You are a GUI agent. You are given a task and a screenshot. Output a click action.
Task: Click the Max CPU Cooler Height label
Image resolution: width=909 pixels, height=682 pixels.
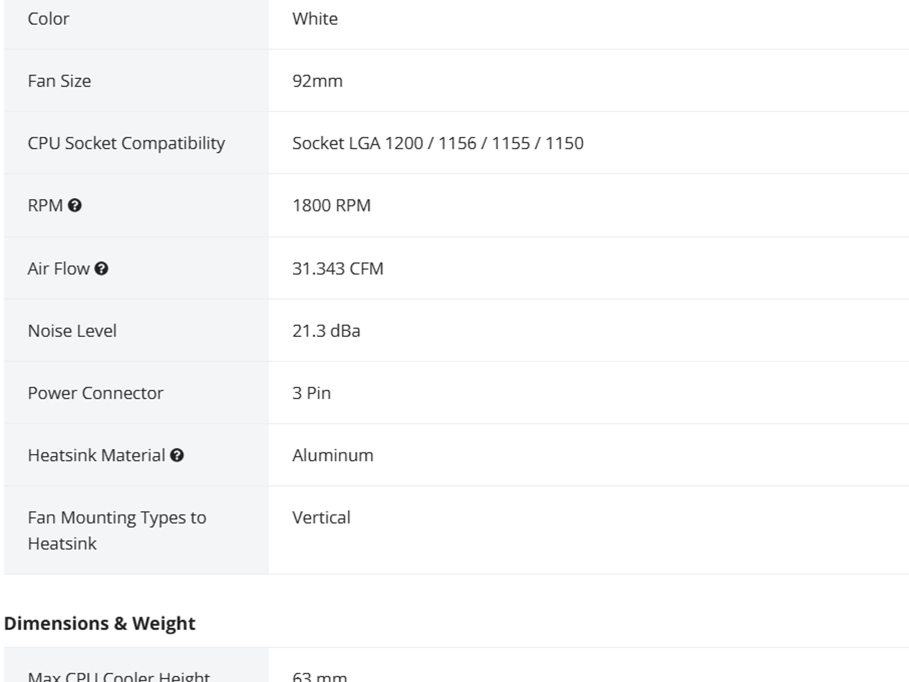pos(119,676)
